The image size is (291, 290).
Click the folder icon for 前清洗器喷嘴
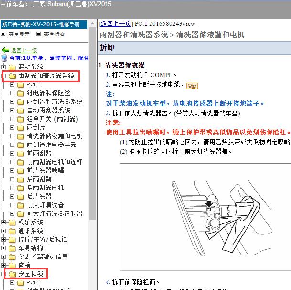click(x=21, y=171)
